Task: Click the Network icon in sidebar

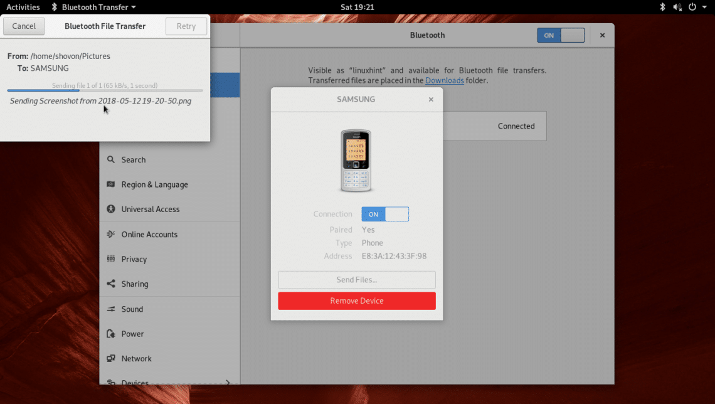Action: 110,358
